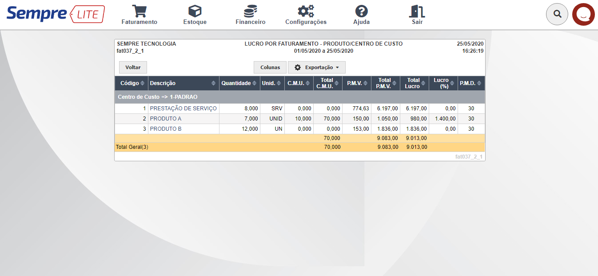Click the Sair door icon

pos(417,12)
